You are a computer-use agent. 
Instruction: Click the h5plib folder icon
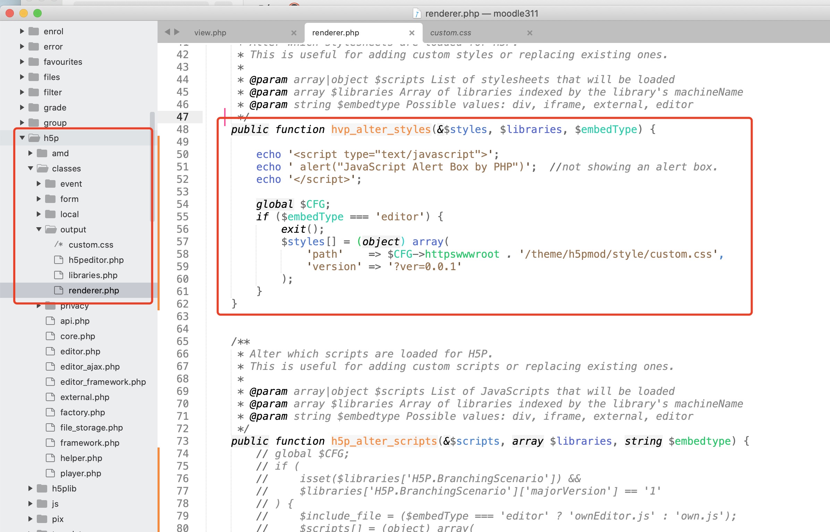42,489
